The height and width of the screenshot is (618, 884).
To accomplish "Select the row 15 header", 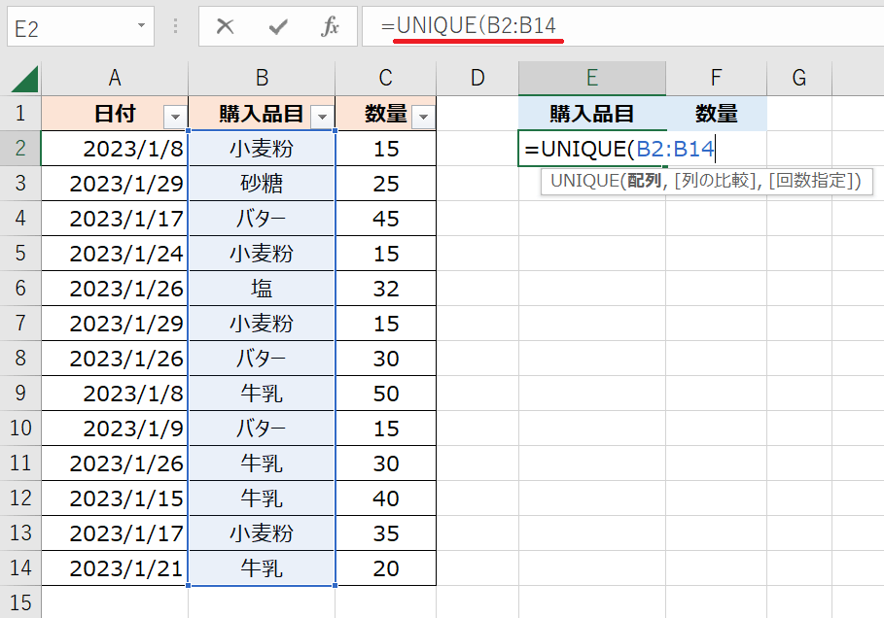I will 20,602.
